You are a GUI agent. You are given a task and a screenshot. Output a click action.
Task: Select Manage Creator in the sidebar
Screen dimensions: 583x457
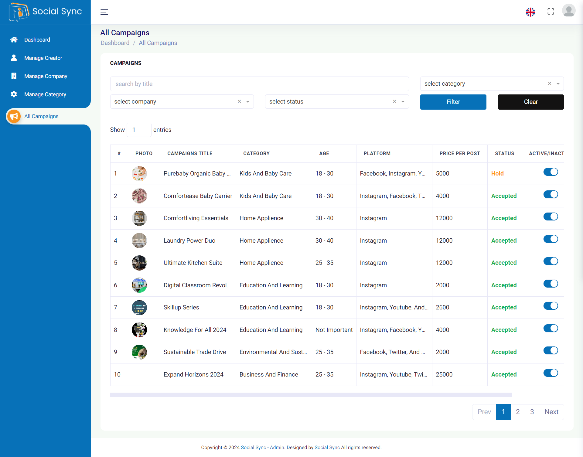click(43, 58)
